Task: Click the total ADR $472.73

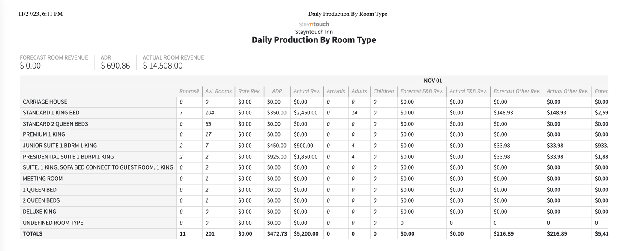Action: 277,234
